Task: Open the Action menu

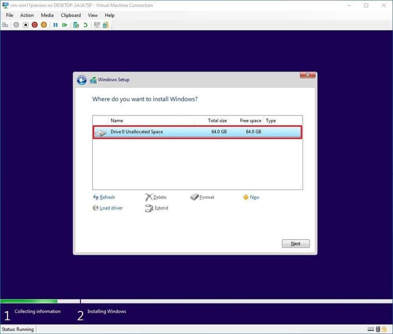Action: [27, 15]
